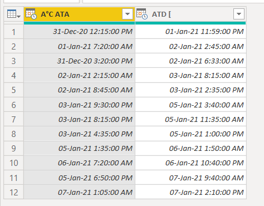Click cell 03-Jan-21 4:35:00 PM
The width and height of the screenshot is (264, 206).
click(x=79, y=134)
